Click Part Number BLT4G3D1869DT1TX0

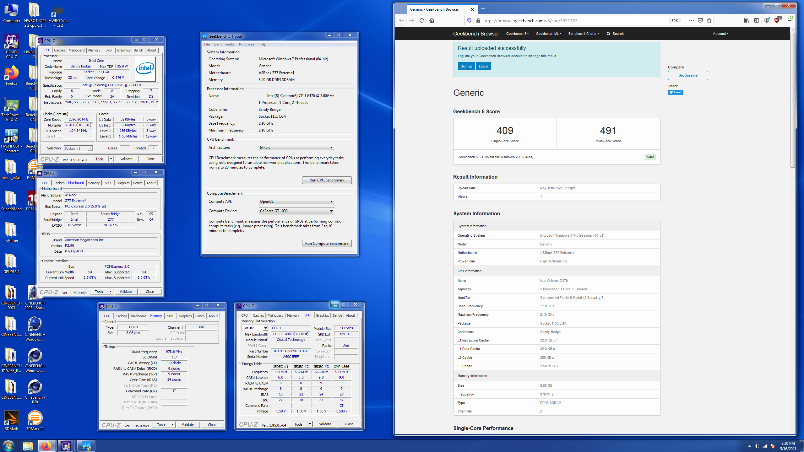click(291, 351)
